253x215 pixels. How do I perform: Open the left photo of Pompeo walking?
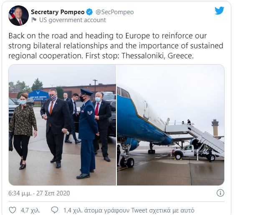pos(62,125)
